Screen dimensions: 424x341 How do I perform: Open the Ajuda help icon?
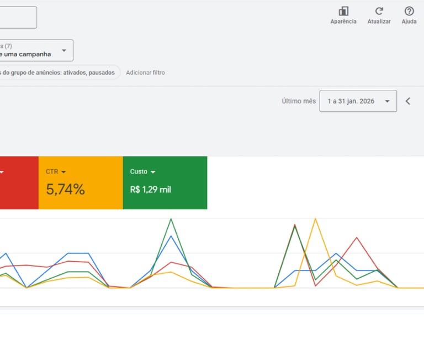point(409,12)
